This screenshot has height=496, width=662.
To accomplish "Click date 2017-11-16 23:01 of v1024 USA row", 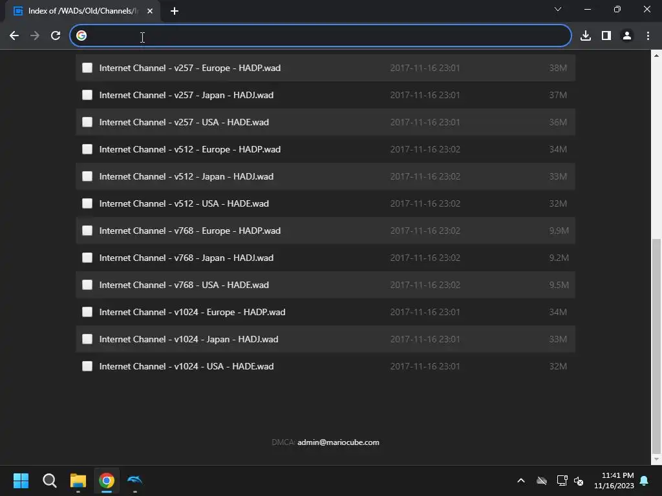I will [425, 367].
